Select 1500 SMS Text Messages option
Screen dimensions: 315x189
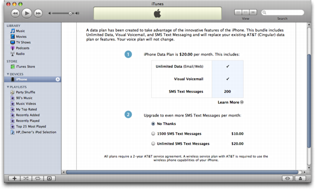153,133
